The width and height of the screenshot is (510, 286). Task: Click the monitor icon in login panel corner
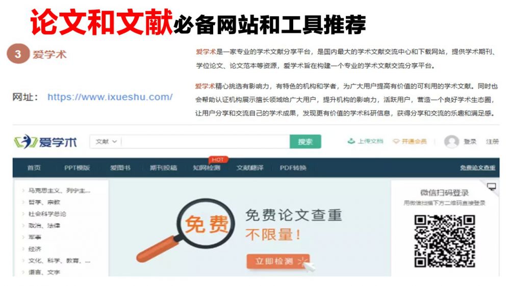tap(492, 186)
